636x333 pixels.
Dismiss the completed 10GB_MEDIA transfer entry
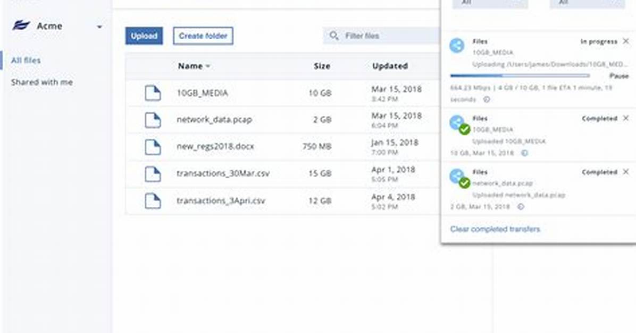point(626,118)
